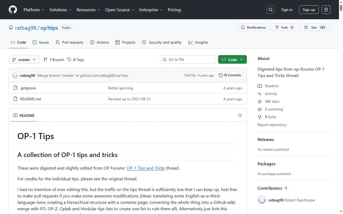Screen dimensions: 343x214
Task: View the 145 stars link
Action: (x=269, y=101)
